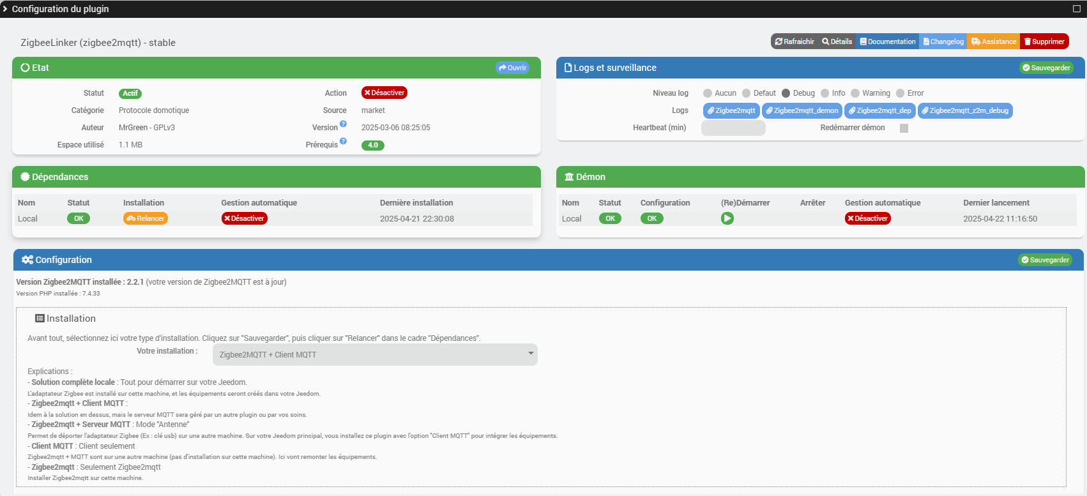Open the Zigbee2mqtt_dep log
This screenshot has width=1087, height=496.
[x=880, y=110]
